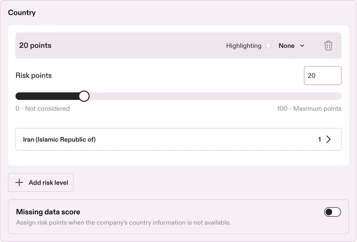Click the 100 - Maximum points label
This screenshot has width=357, height=242.
pyautogui.click(x=309, y=109)
